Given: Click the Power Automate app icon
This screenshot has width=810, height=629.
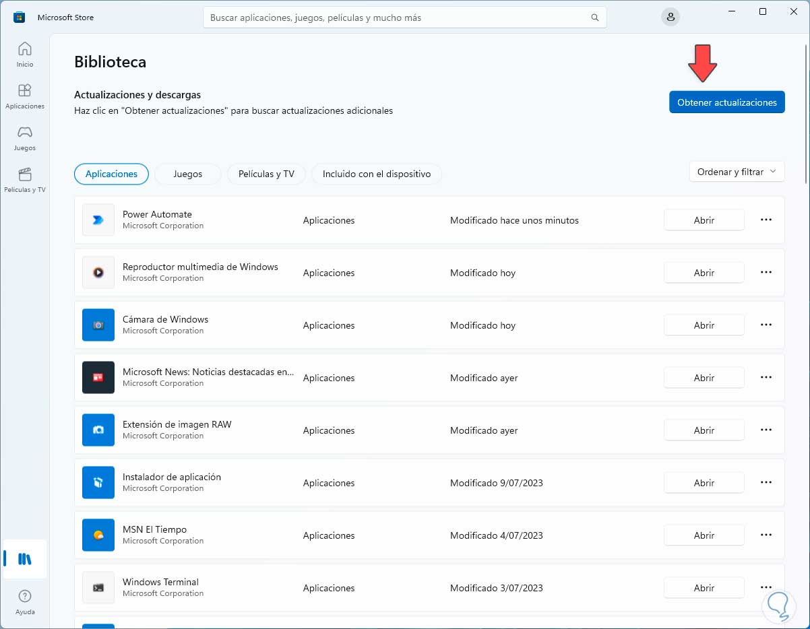Looking at the screenshot, I should [98, 220].
